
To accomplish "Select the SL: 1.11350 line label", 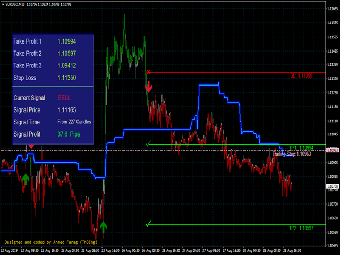I will click(x=301, y=75).
